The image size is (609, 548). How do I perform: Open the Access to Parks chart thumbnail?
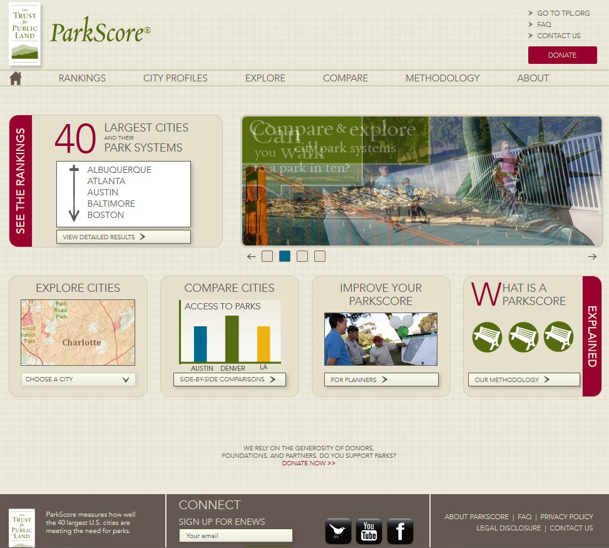point(230,335)
